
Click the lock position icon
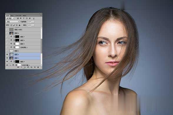pyautogui.click(x=17, y=25)
